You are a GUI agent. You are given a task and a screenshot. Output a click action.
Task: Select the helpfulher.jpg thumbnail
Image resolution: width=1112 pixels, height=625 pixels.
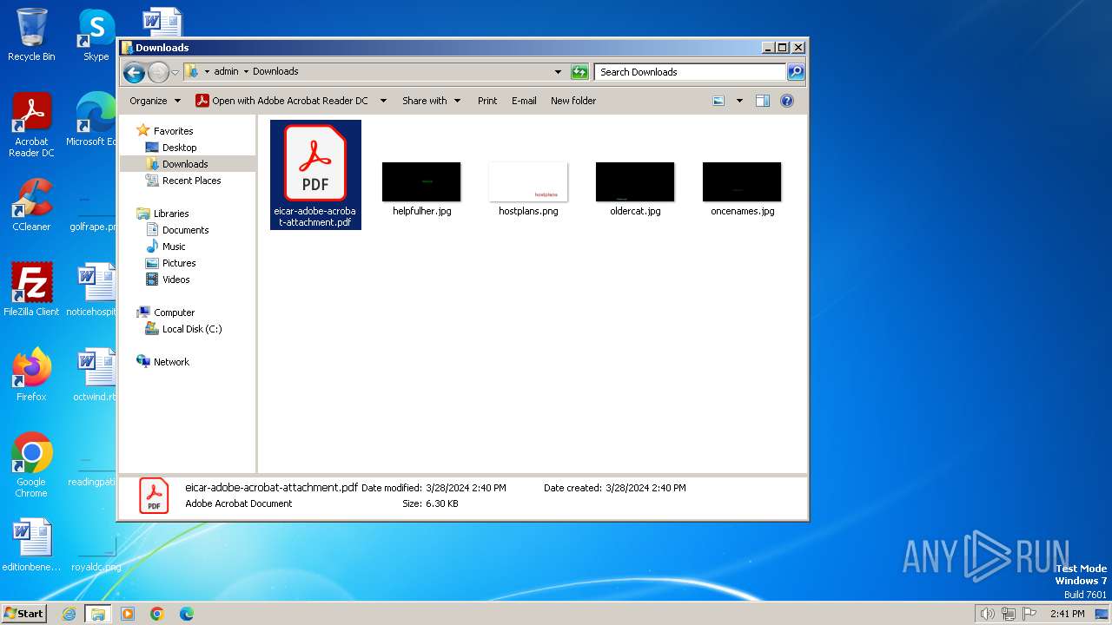tap(421, 181)
